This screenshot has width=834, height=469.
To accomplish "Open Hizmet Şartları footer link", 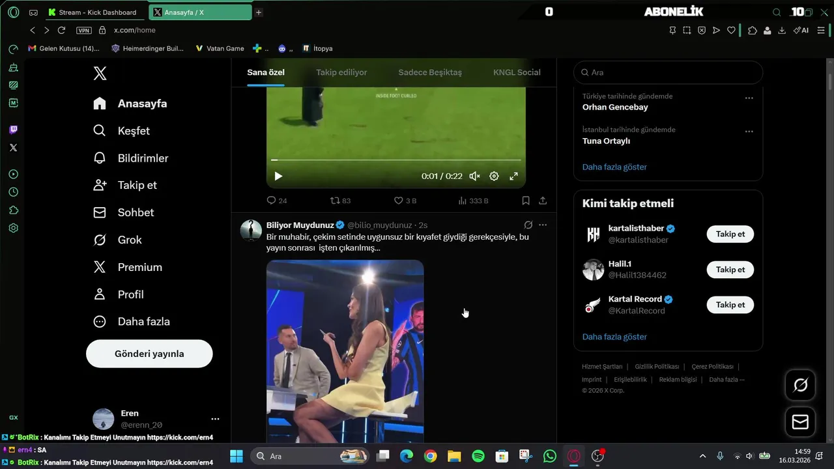I will [602, 367].
